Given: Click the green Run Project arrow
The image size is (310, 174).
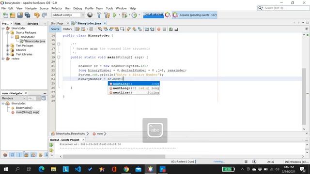Looking at the screenshot, I should pos(115,15).
